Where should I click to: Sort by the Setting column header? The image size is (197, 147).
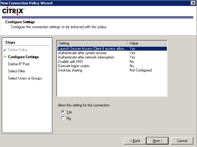coord(92,43)
